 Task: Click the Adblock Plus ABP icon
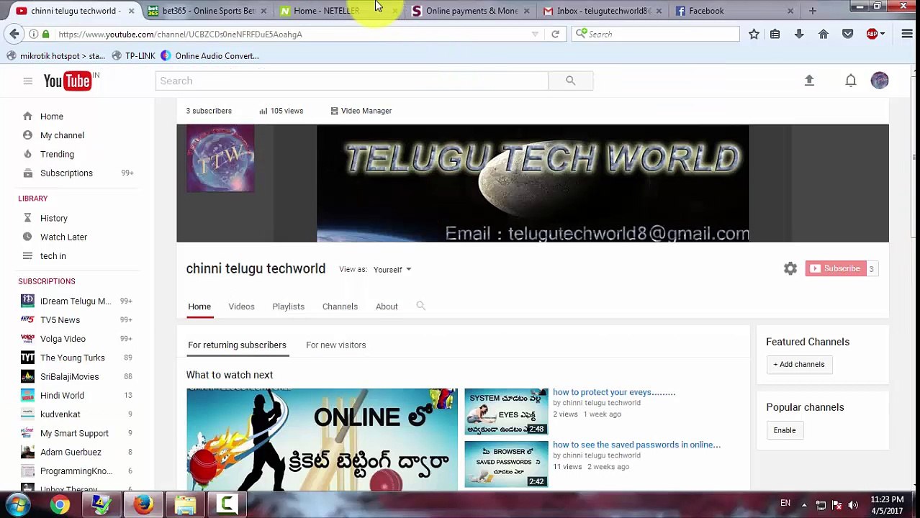pos(872,34)
